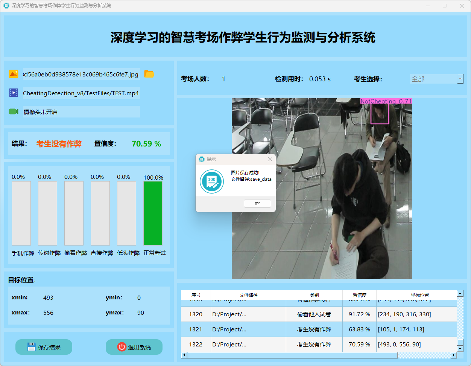Image resolution: width=471 pixels, height=366 pixels.
Task: Select table row number 1322
Action: 196,344
